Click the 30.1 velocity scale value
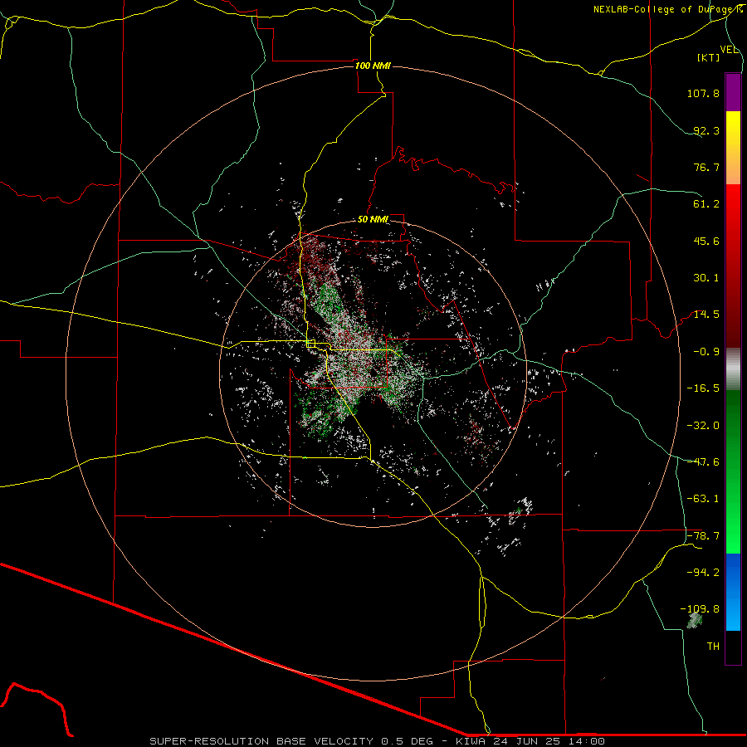 click(706, 278)
